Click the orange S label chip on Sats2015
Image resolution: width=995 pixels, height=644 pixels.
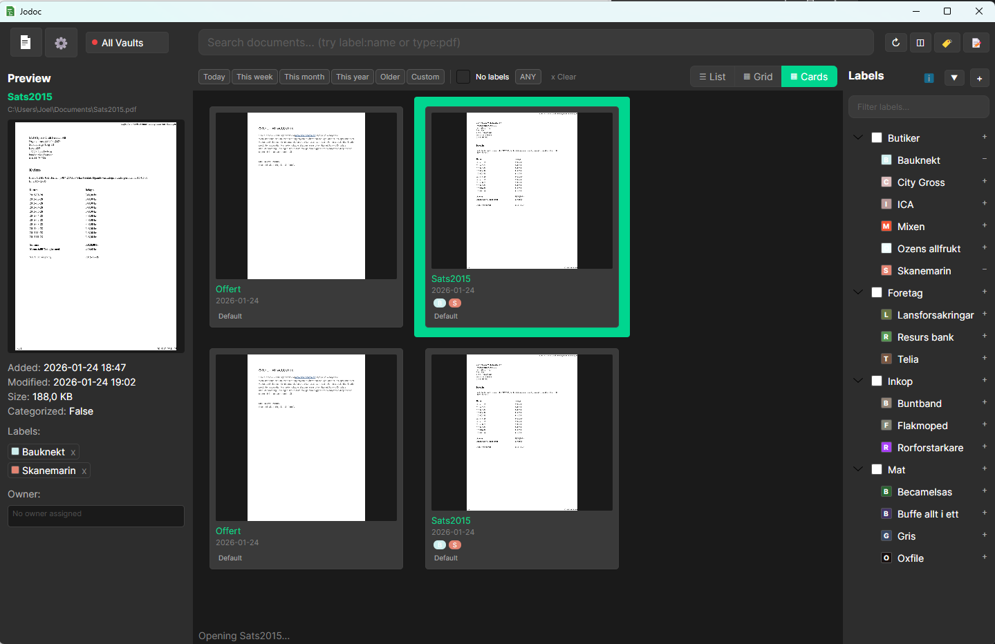point(455,303)
